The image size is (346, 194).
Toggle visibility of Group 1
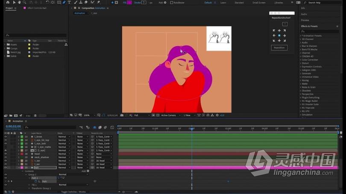6,174
